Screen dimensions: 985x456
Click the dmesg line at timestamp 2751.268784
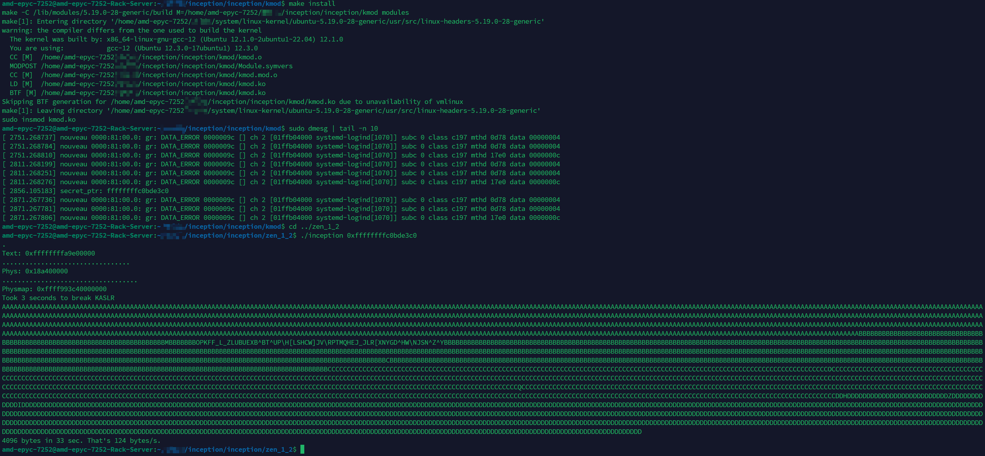click(x=281, y=146)
